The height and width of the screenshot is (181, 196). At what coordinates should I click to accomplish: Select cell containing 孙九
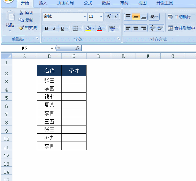click(49, 138)
